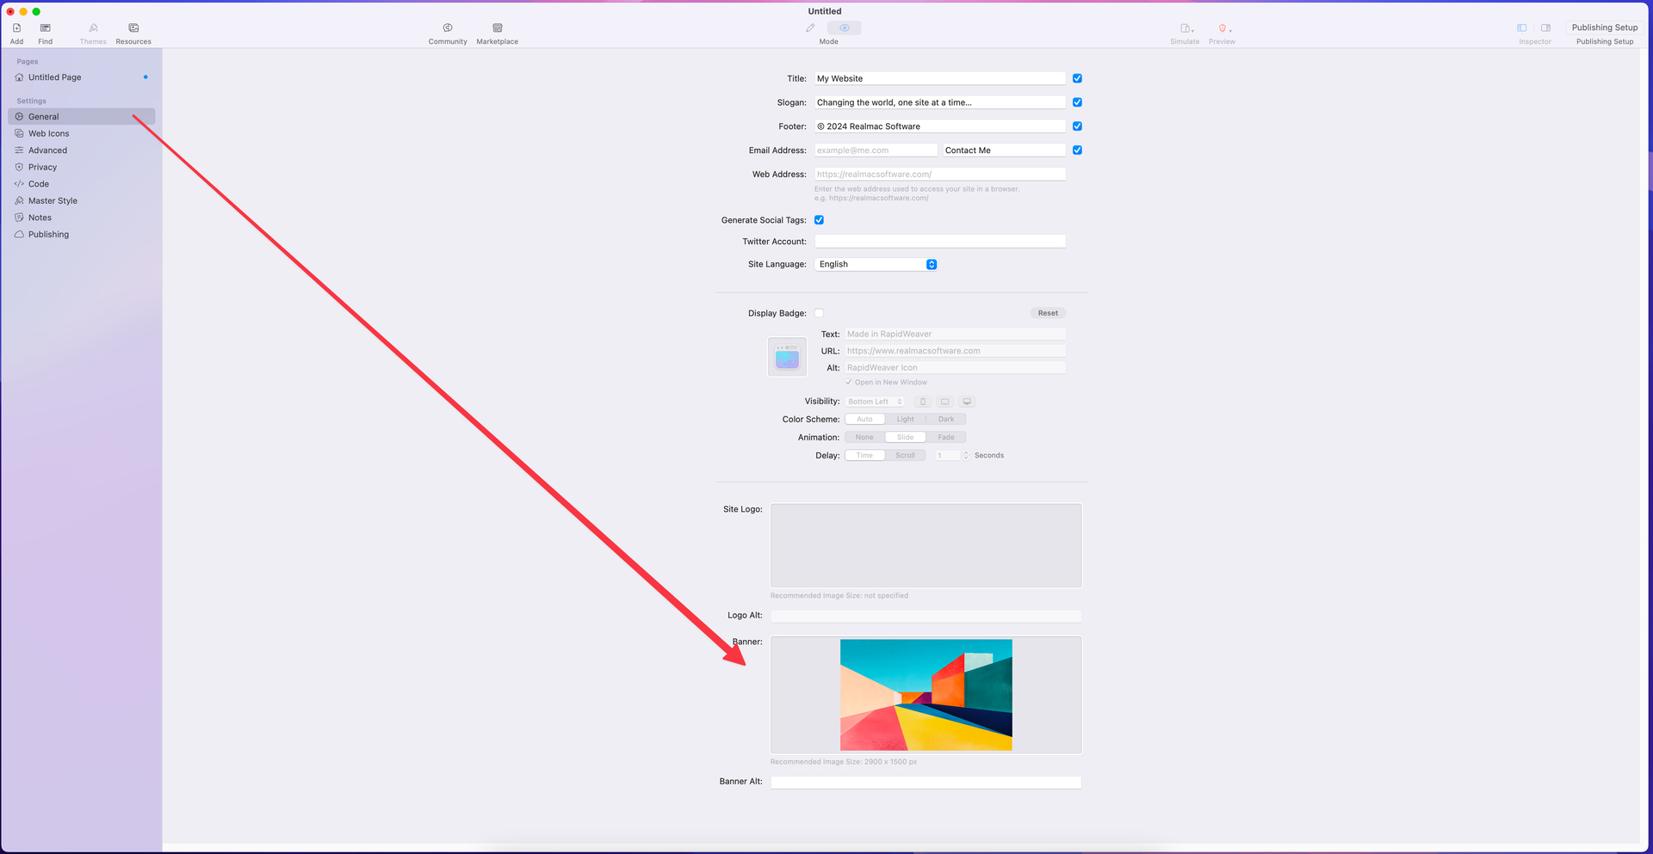Open the Themes toolbar icon

click(x=93, y=28)
